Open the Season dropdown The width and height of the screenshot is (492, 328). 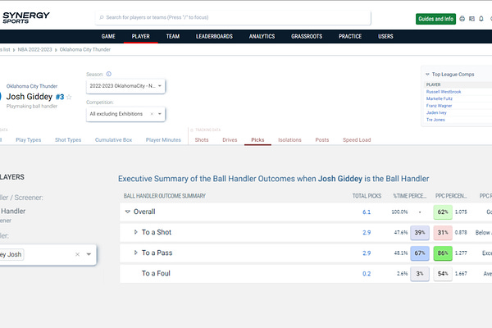point(125,86)
